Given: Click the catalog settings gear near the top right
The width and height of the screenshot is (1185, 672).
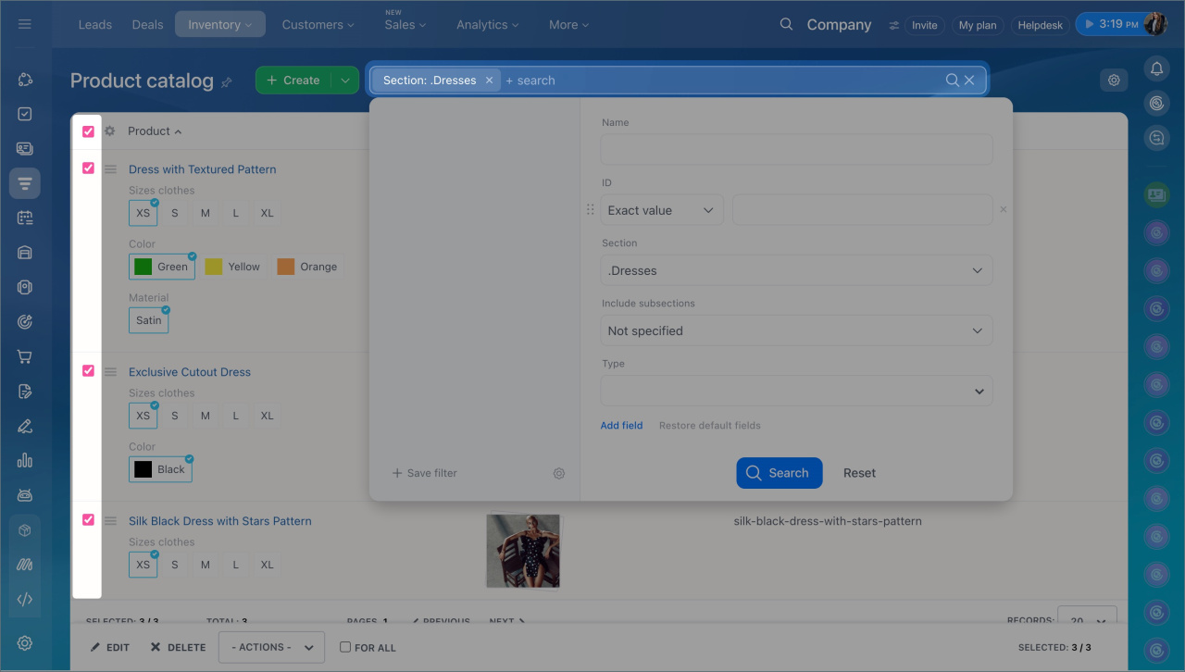Looking at the screenshot, I should coord(1114,81).
